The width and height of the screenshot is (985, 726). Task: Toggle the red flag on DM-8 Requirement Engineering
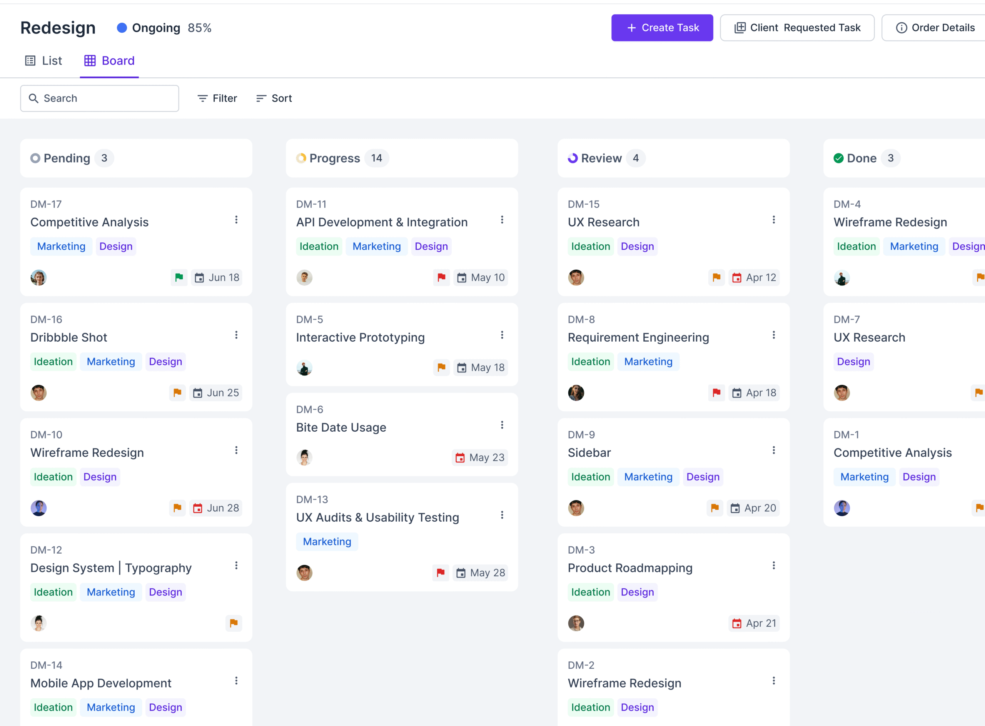(x=716, y=392)
